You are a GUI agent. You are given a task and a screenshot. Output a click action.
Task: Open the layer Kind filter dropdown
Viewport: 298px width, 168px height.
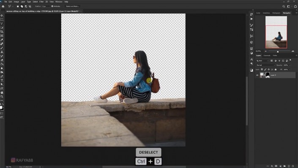click(x=262, y=61)
